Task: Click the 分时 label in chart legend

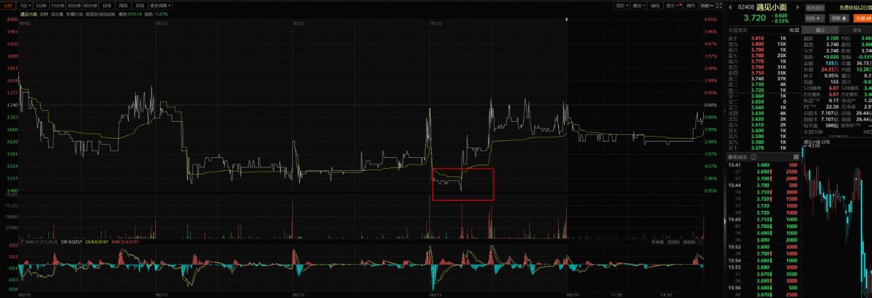Action: [44, 14]
